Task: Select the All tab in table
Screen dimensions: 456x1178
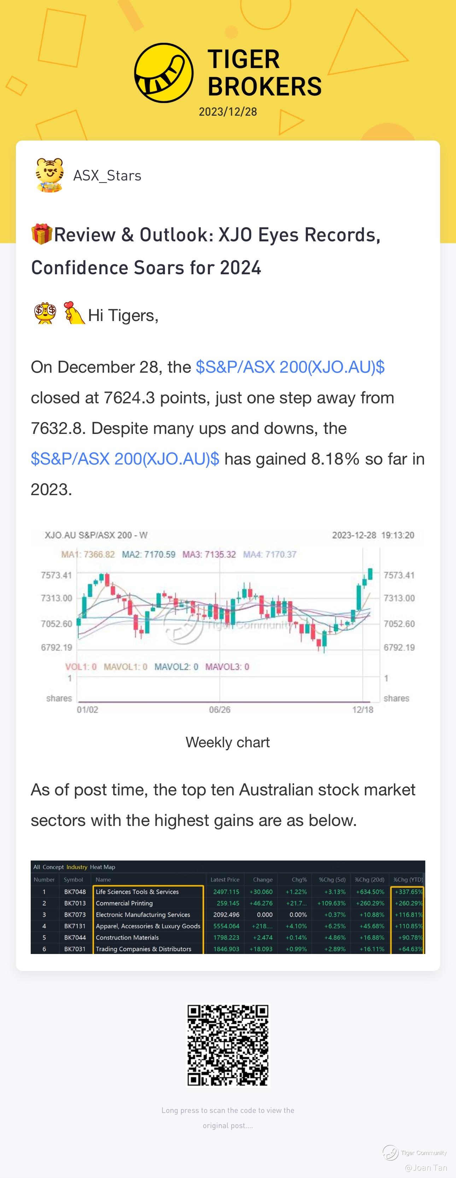Action: tap(36, 867)
